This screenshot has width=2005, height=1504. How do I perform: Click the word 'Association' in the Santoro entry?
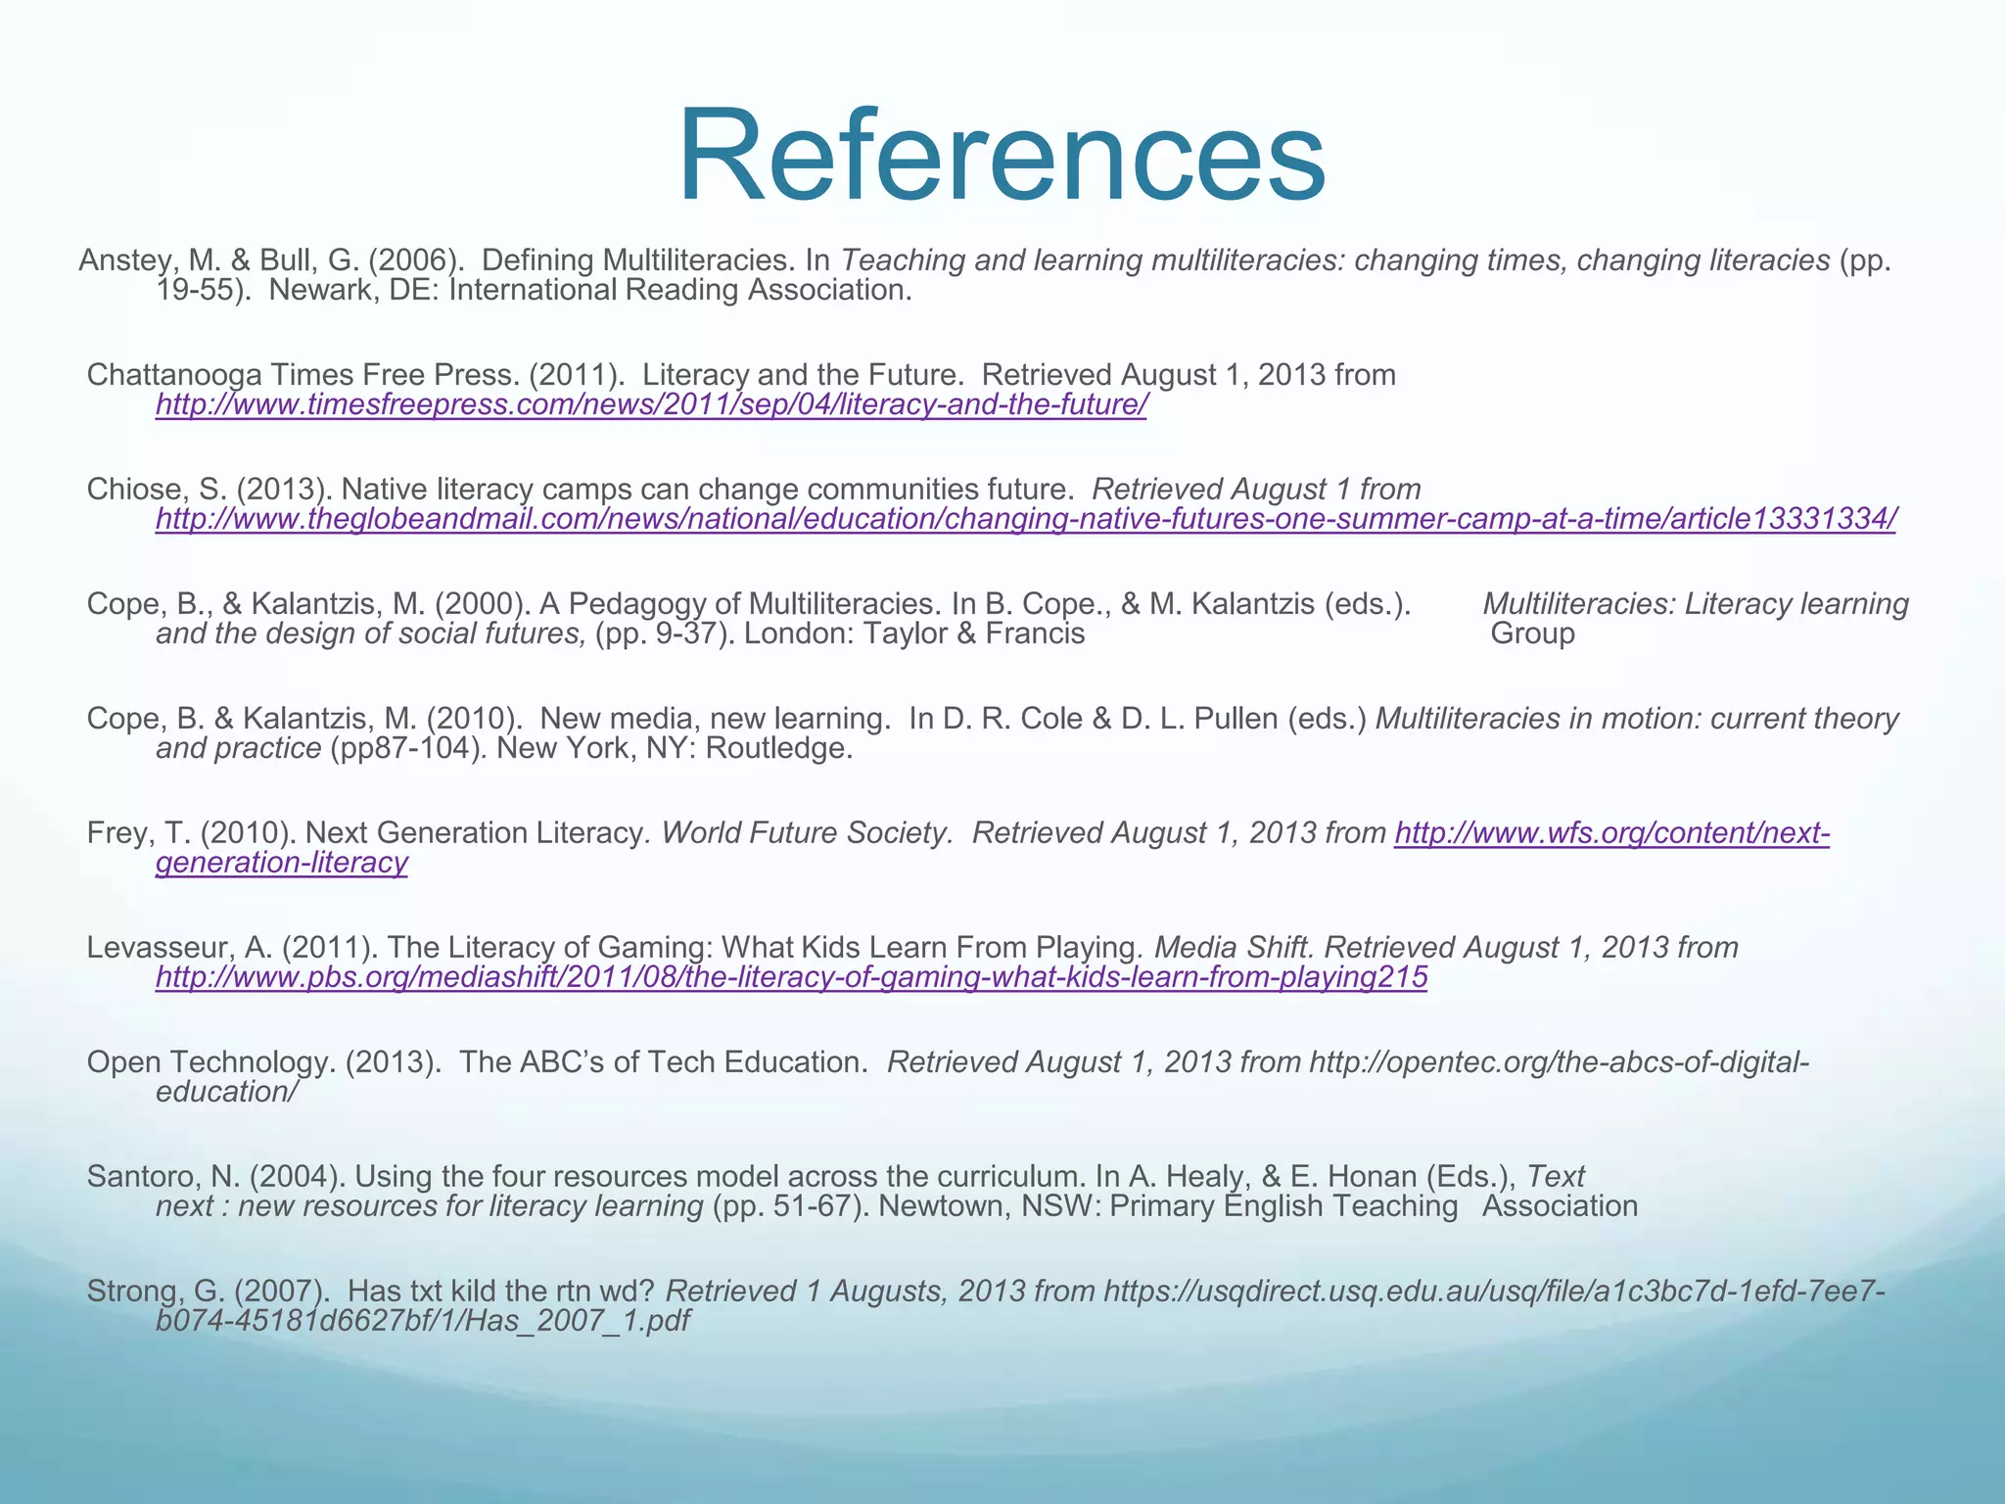click(x=1560, y=1206)
